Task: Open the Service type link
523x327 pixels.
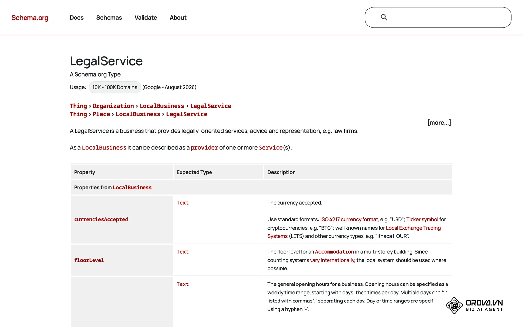Action: [x=271, y=148]
